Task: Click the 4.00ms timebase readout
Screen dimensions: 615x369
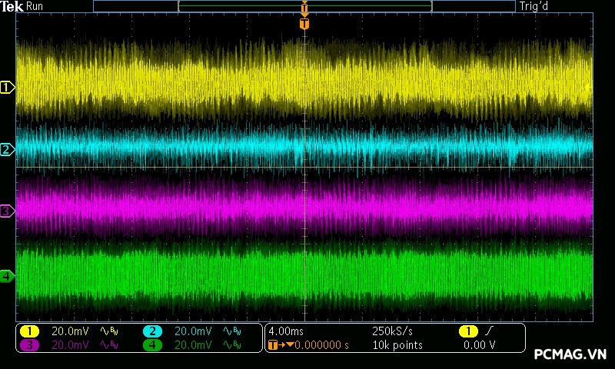Action: coord(288,331)
